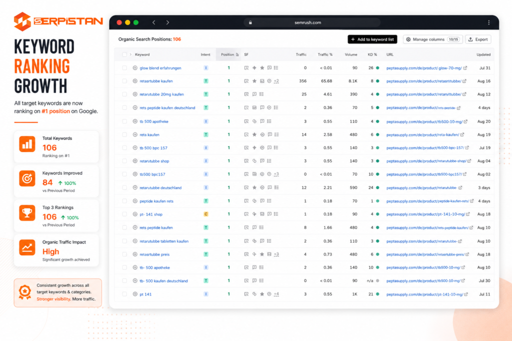Viewport: 512px width, 341px height.
Task: Click the lock icon in address bar
Action: (x=250, y=22)
